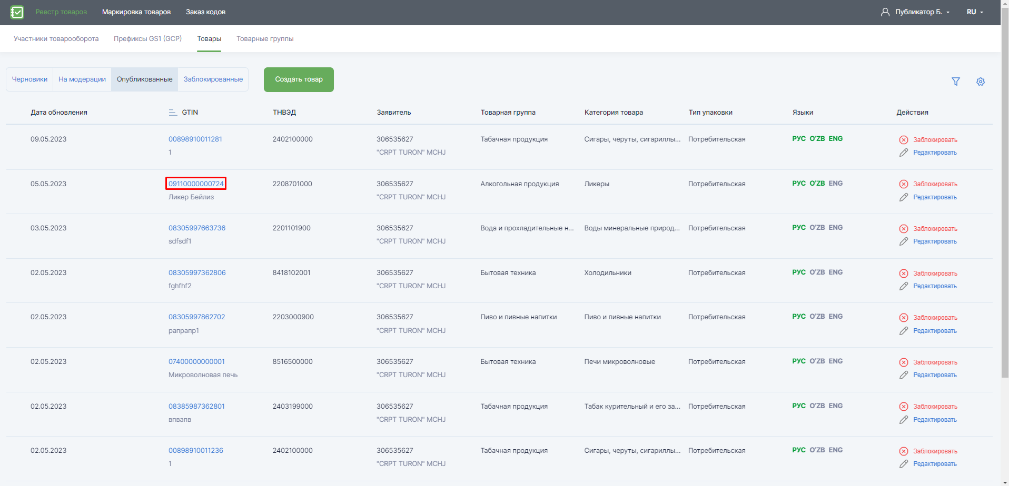Open GTIN link 00898910011236
Viewport: 1009px width, 486px height.
(196, 451)
